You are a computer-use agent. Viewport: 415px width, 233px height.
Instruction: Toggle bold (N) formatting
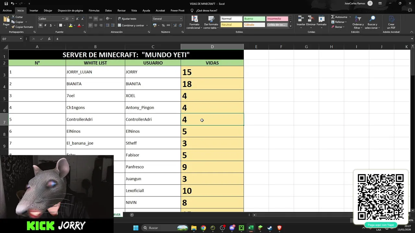[x=41, y=25]
